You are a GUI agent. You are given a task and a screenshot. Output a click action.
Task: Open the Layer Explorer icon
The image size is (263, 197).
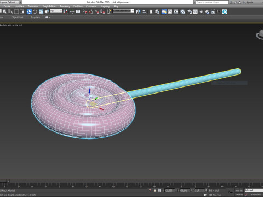pyautogui.click(x=157, y=12)
